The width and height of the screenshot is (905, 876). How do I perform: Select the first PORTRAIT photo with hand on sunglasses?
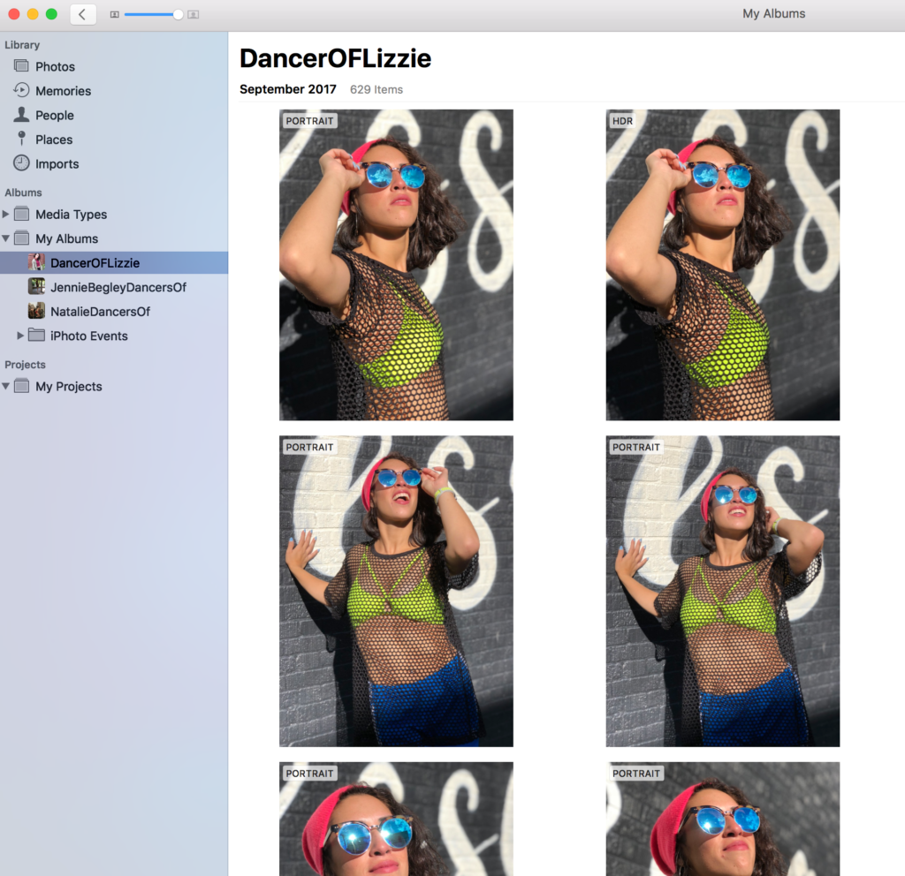click(x=396, y=265)
